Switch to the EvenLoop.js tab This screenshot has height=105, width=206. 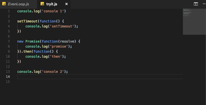(x=18, y=4)
